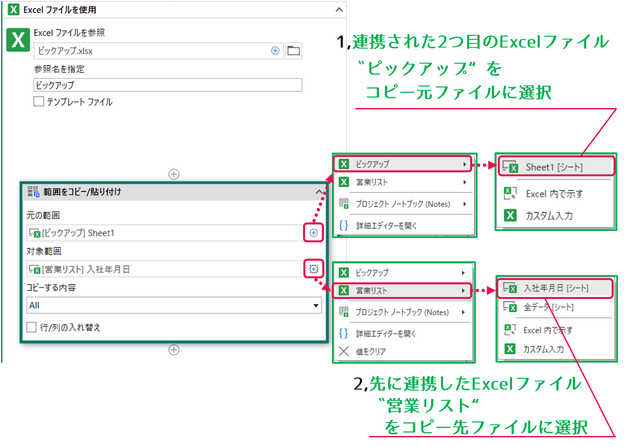Viewport: 624px width, 447px height.
Task: Add activity with plus below 範囲をコピー/貼り付け
Action: [174, 350]
